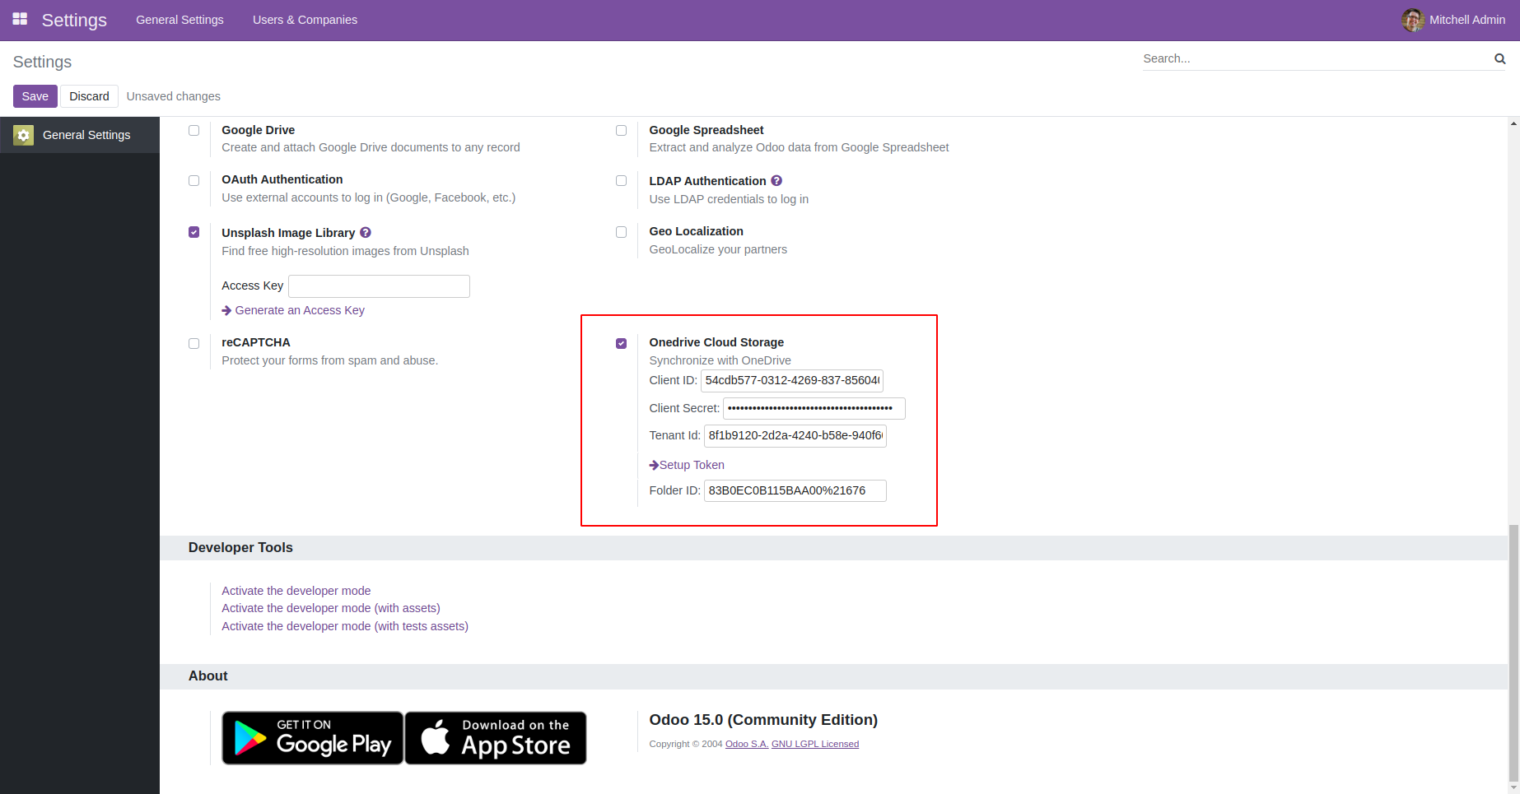The width and height of the screenshot is (1520, 794).
Task: Click the scrollbar up arrow
Action: pos(1513,123)
